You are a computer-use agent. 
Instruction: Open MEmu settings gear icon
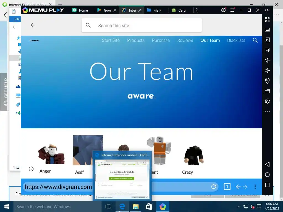coord(267,101)
